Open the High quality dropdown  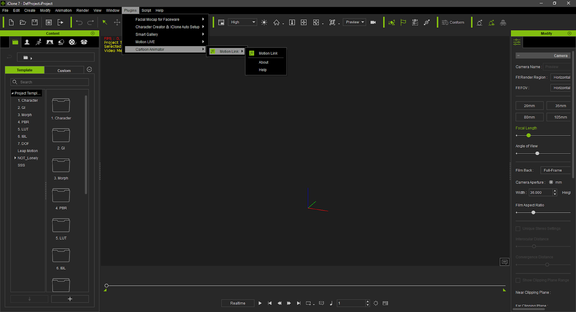click(243, 22)
